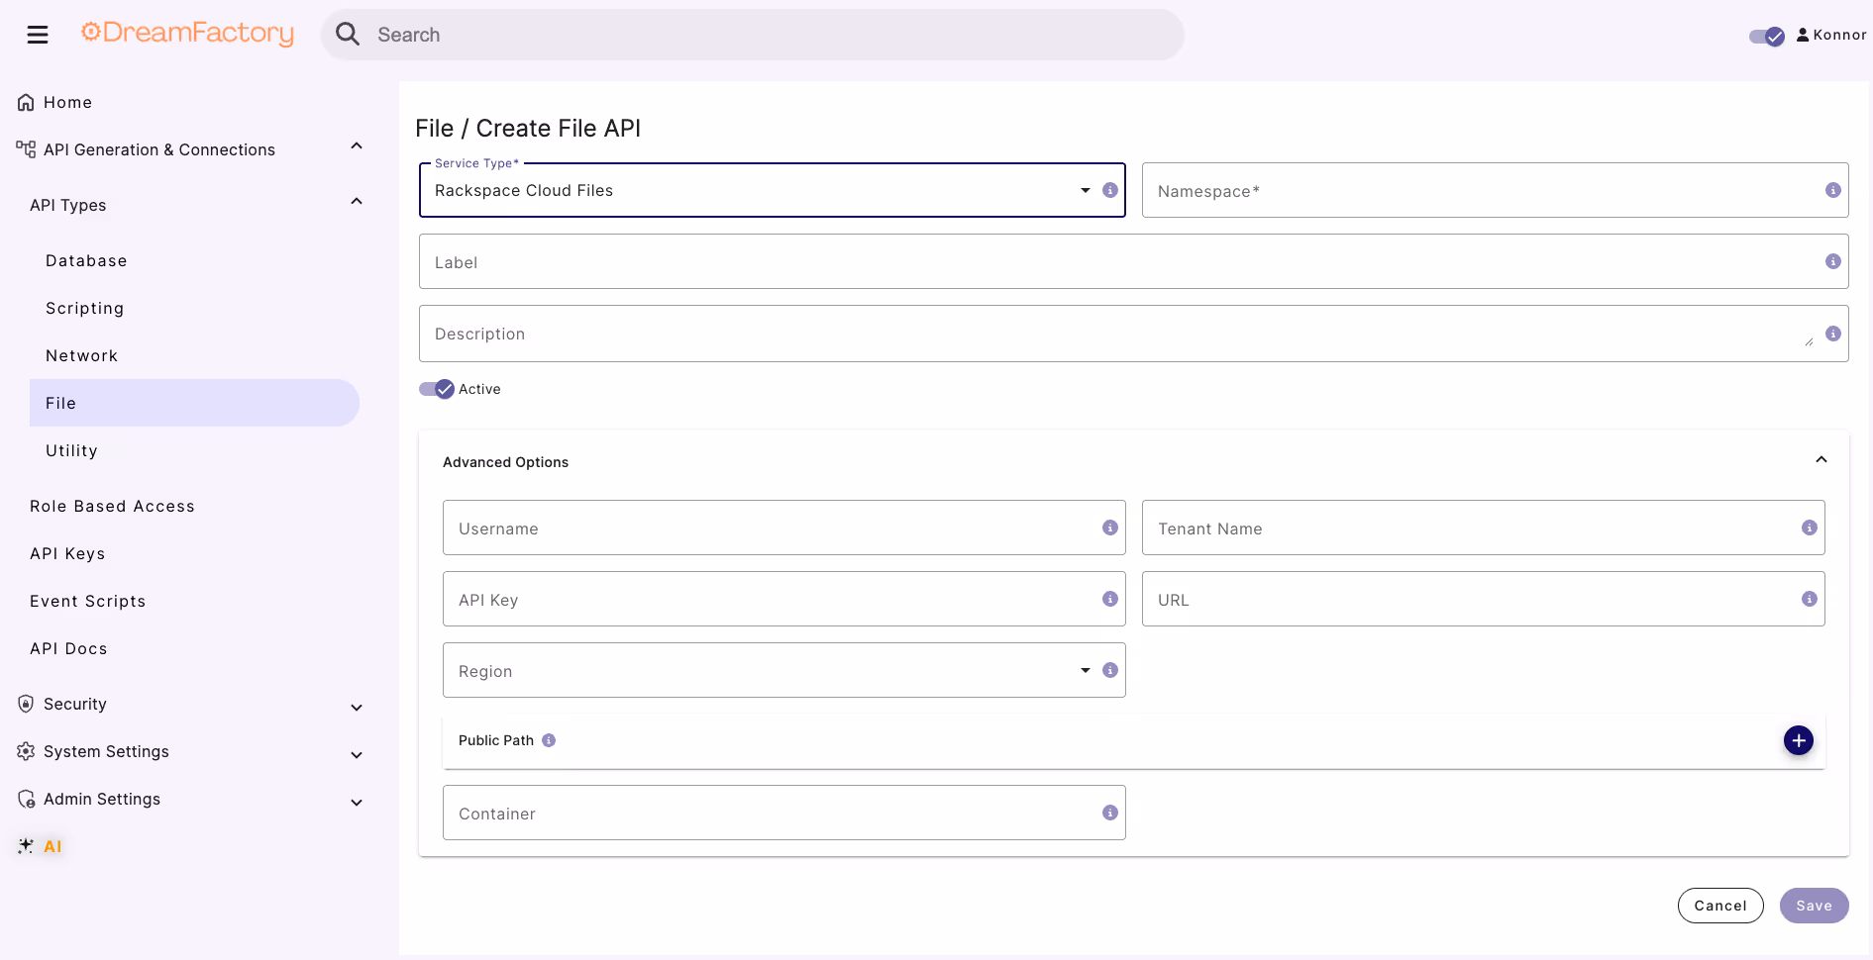The height and width of the screenshot is (960, 1873).
Task: Expand the Admin Settings section
Action: pyautogui.click(x=357, y=803)
